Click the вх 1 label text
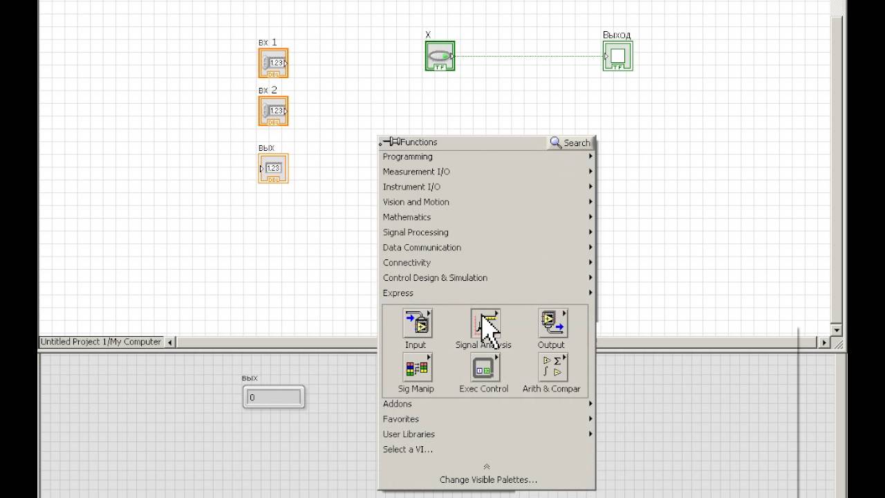Screen dimensions: 885x498 click(268, 42)
